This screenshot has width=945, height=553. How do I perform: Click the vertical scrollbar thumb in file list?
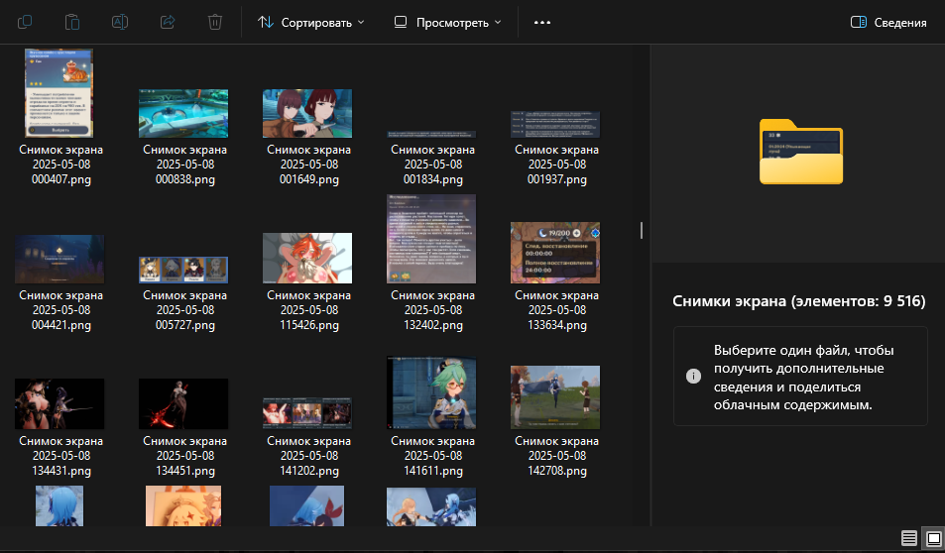(x=642, y=230)
